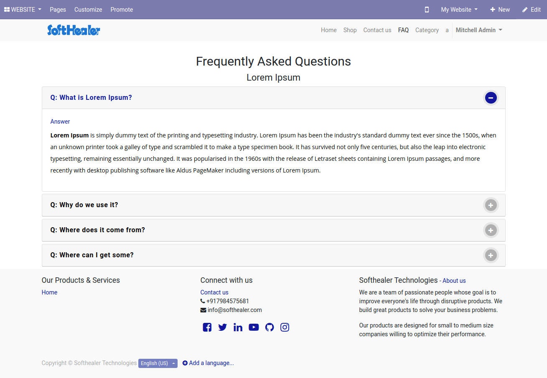Toggle the mobile preview phone icon
Image resolution: width=547 pixels, height=378 pixels.
point(427,10)
